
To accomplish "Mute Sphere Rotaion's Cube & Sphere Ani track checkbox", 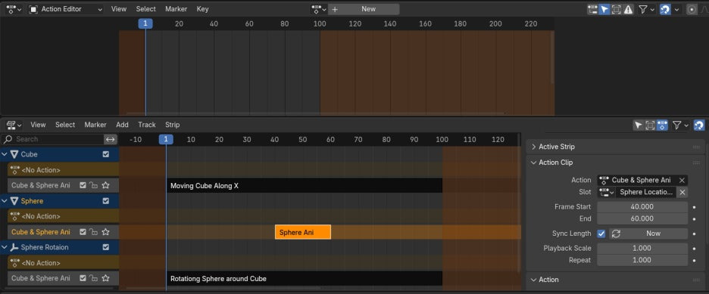I will point(83,278).
